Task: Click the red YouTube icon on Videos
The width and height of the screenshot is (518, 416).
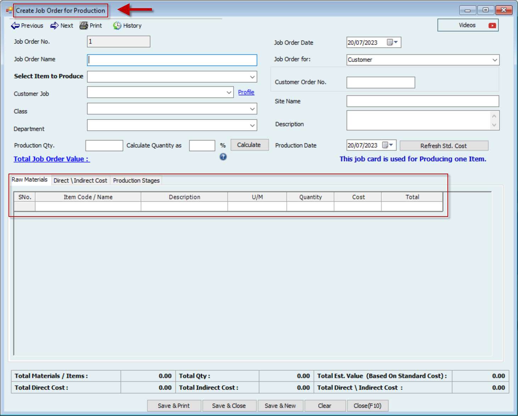Action: coord(492,26)
